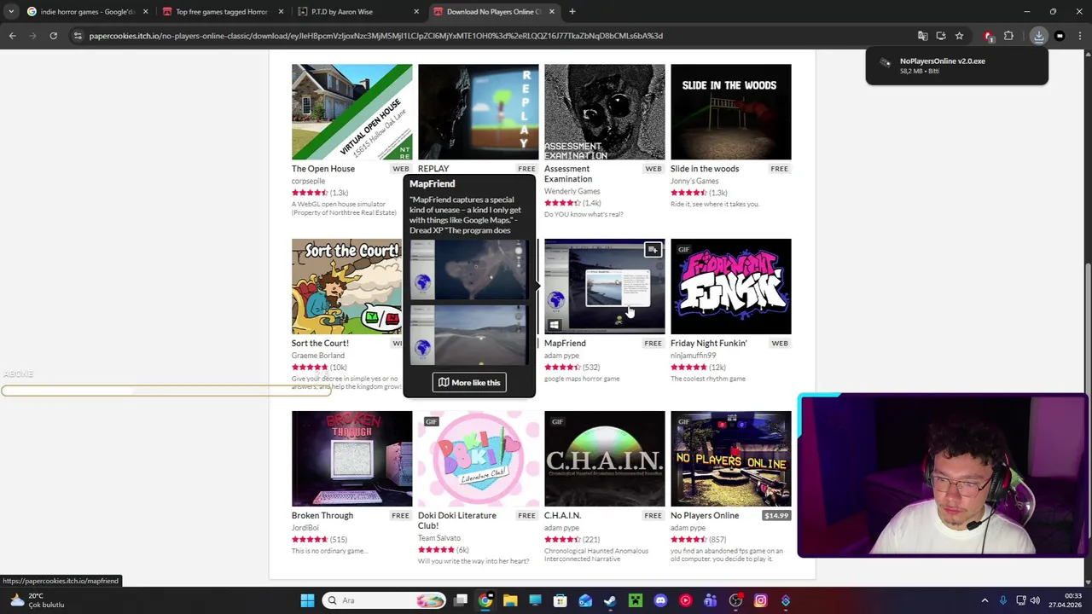The height and width of the screenshot is (614, 1092).
Task: Open Task View in the taskbar
Action: point(461,600)
